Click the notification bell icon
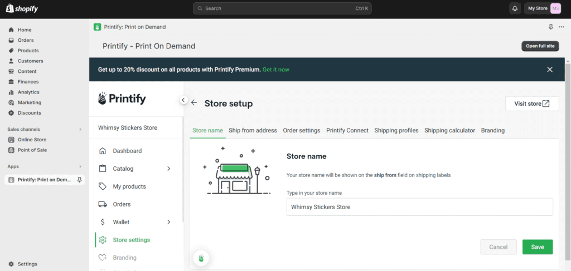This screenshot has width=571, height=271. click(515, 8)
